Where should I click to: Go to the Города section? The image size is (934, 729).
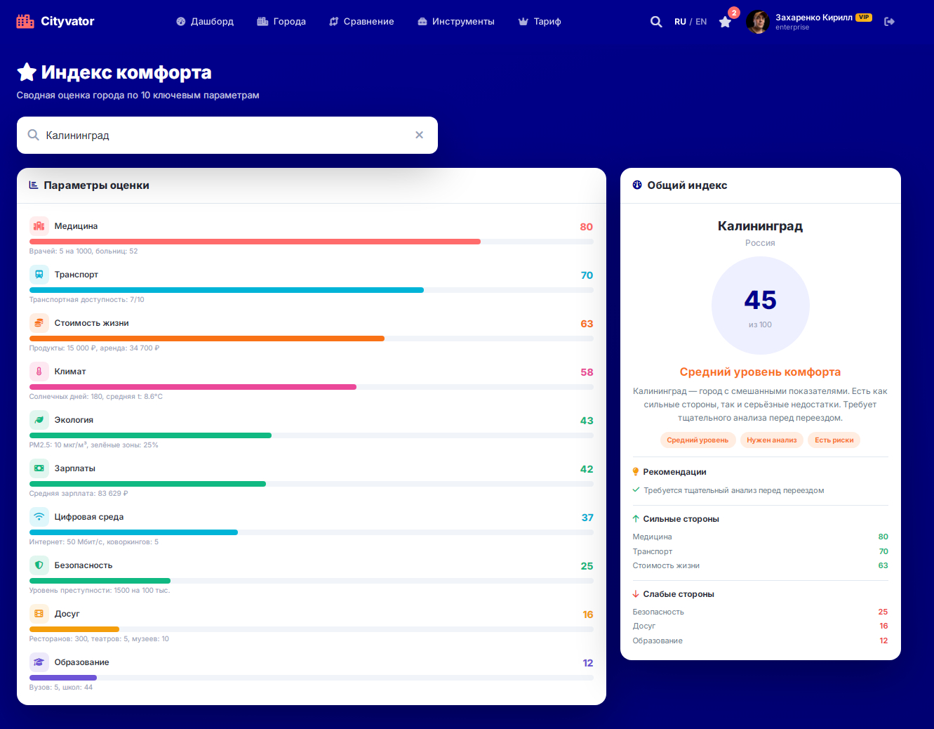[281, 22]
